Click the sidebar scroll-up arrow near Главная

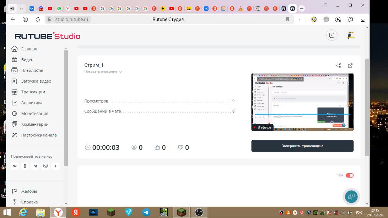(x=66, y=48)
